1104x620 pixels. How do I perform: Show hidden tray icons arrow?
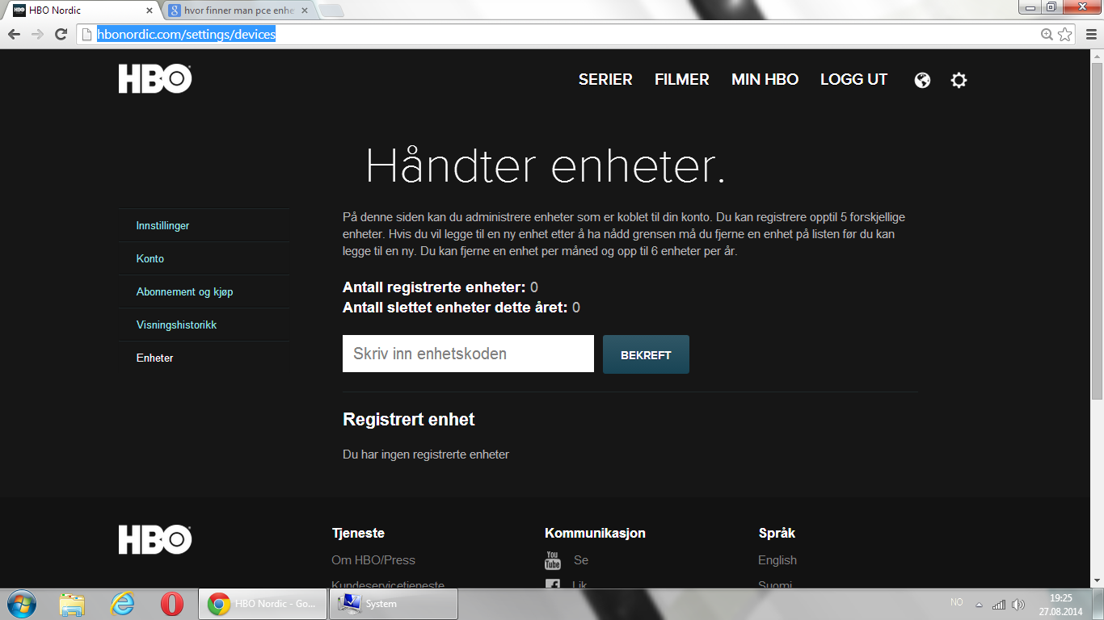pos(979,604)
